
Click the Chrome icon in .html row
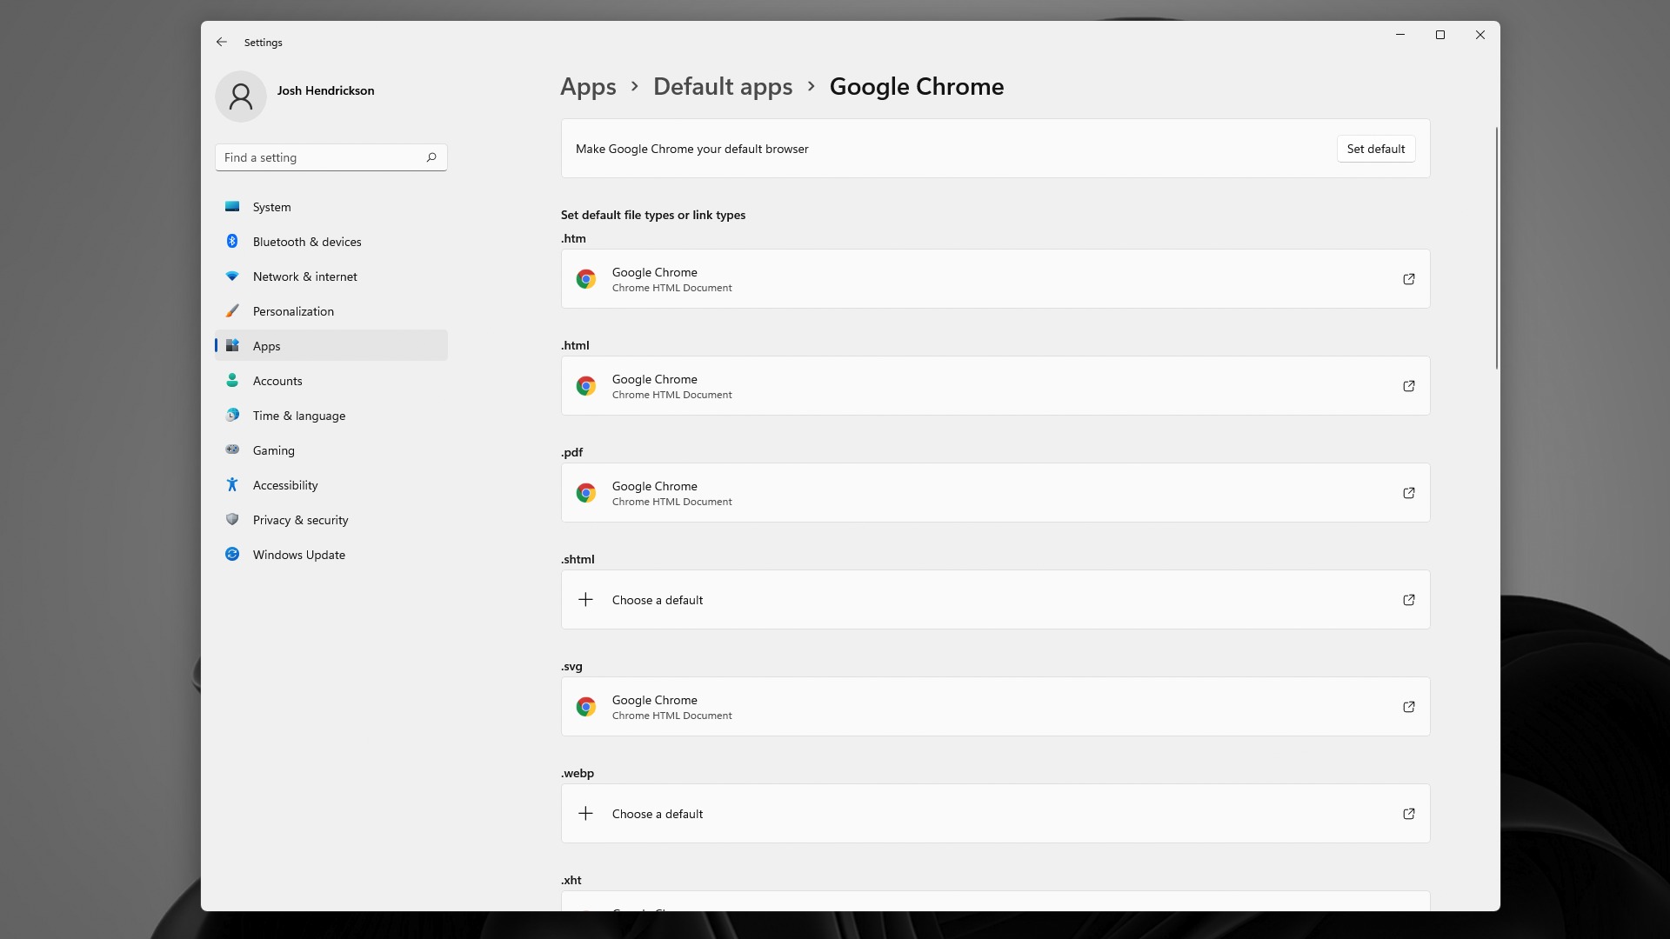pyautogui.click(x=586, y=386)
